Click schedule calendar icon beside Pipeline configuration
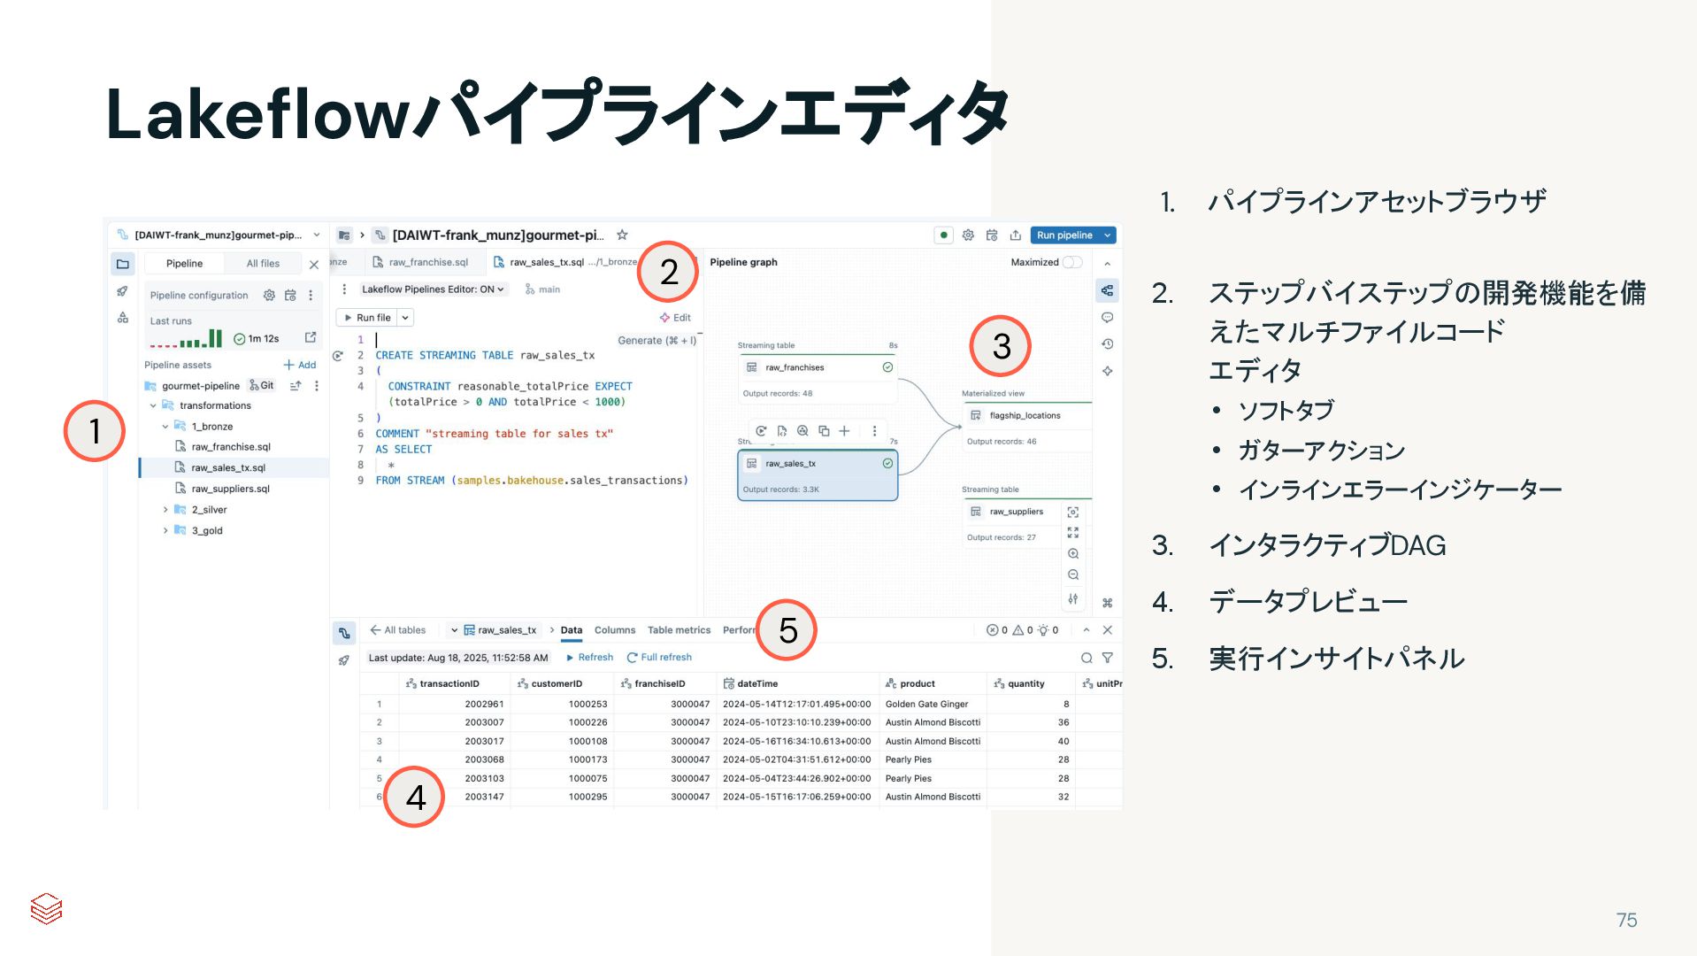Screen dimensions: 1697x956 290,296
